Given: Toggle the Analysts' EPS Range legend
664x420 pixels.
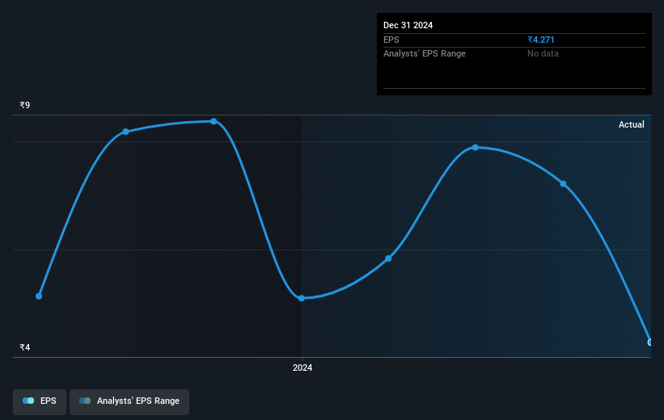Looking at the screenshot, I should [129, 401].
